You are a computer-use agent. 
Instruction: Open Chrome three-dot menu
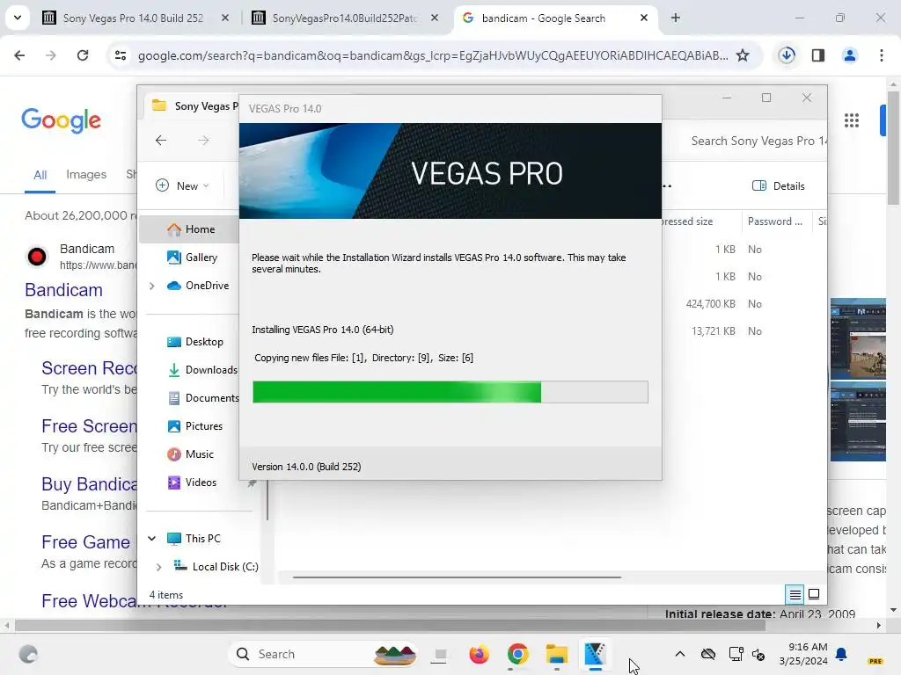point(881,55)
